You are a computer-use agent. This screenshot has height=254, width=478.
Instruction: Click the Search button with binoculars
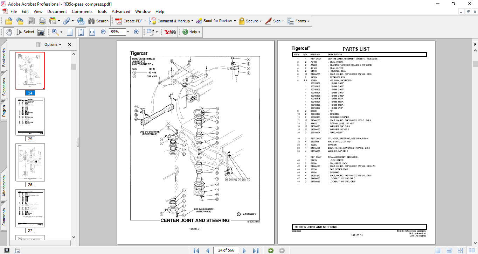tap(98, 21)
